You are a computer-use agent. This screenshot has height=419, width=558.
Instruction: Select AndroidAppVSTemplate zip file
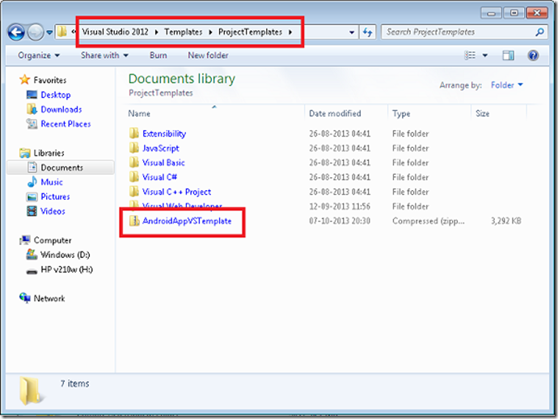(x=187, y=221)
